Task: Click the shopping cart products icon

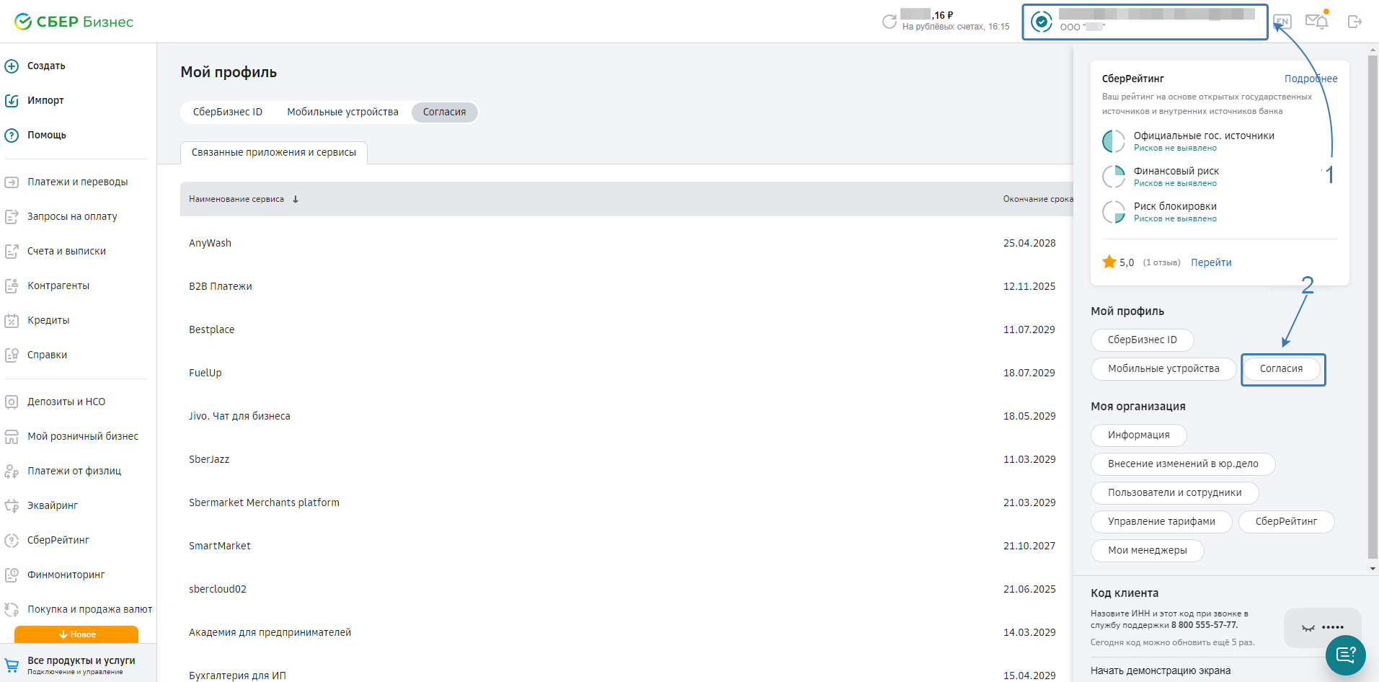Action: [12, 665]
